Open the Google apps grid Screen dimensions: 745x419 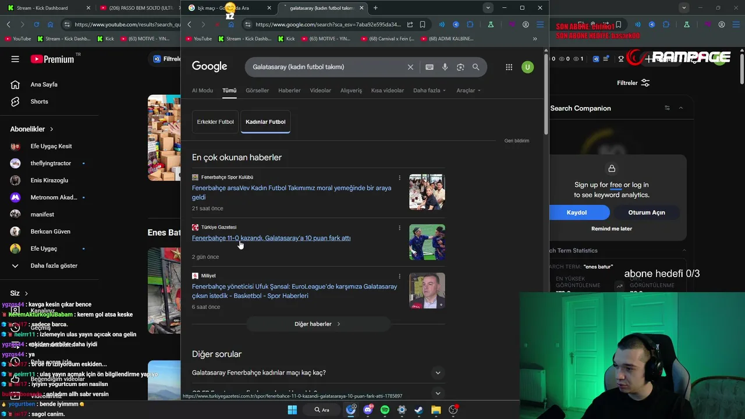click(509, 67)
